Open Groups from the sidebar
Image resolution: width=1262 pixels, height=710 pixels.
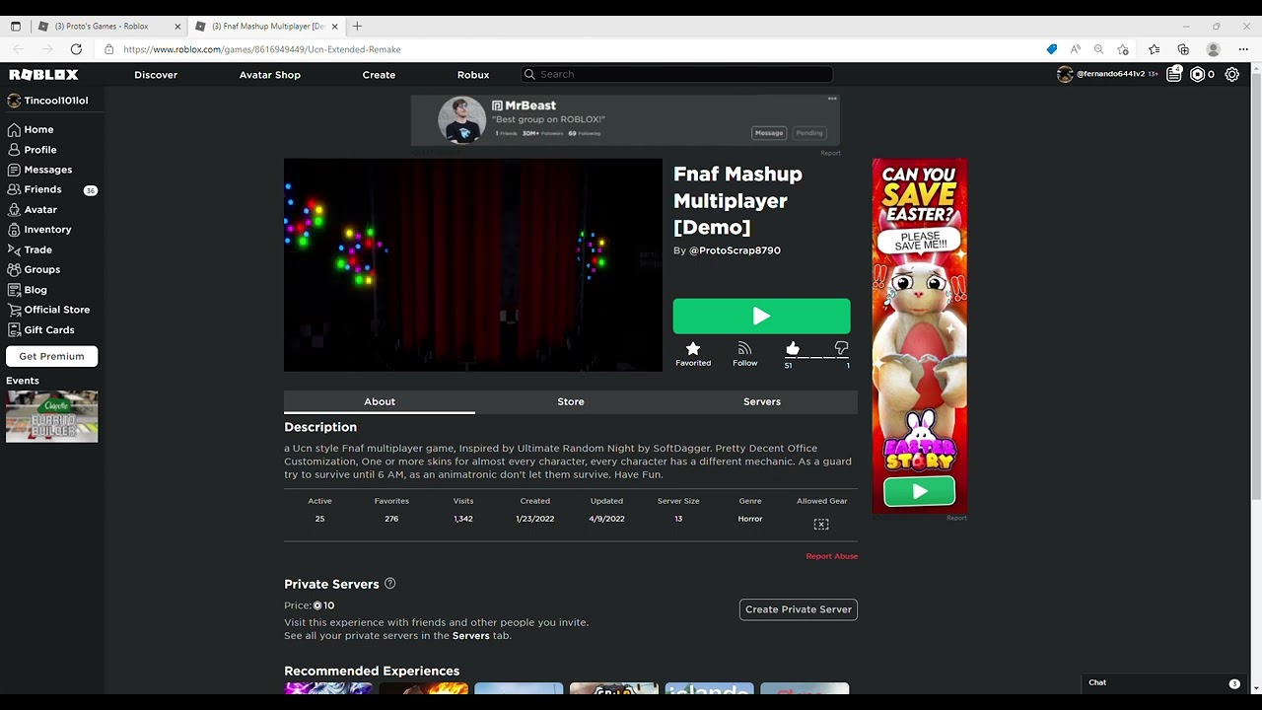tap(41, 269)
